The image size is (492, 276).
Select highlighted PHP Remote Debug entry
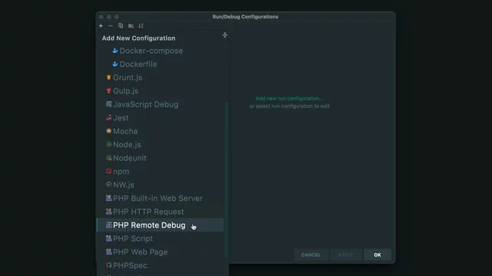point(161,225)
